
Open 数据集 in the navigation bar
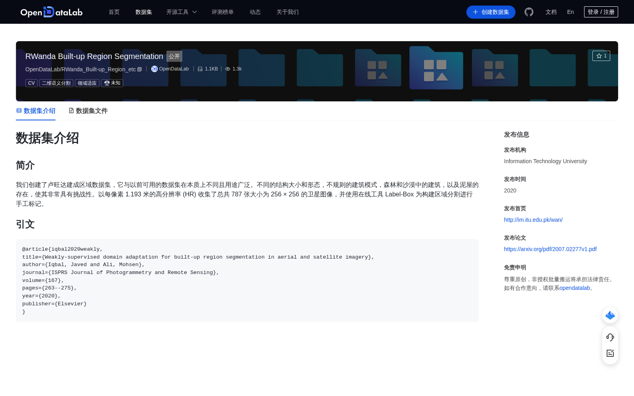(144, 12)
